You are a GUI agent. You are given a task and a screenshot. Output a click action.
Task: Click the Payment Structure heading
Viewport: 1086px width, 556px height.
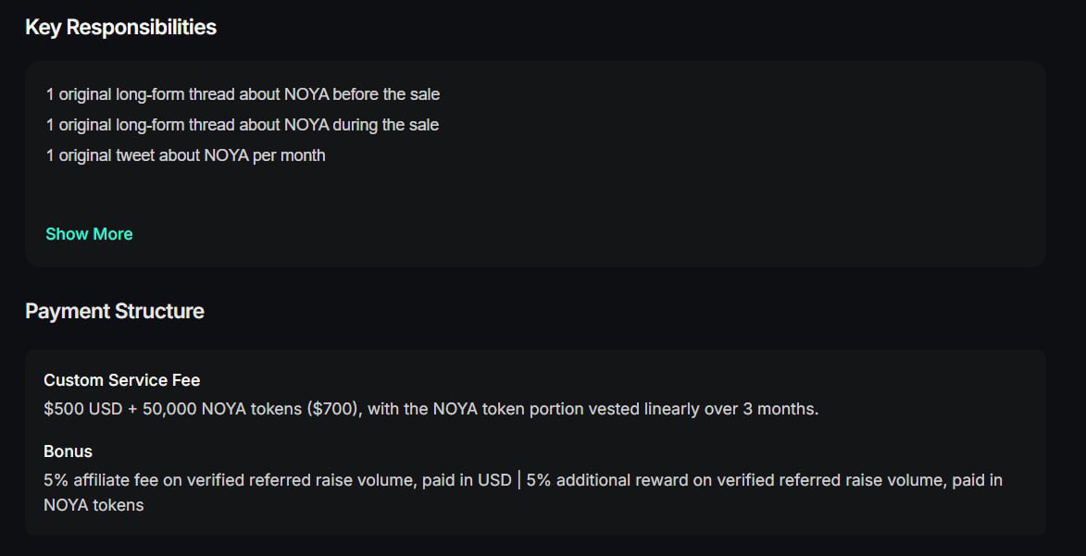(115, 311)
